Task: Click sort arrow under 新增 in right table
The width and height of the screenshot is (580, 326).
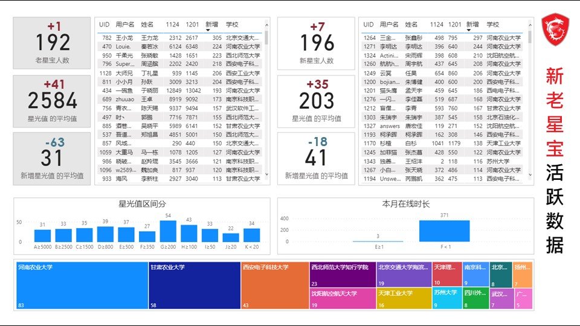Action: coord(469,30)
